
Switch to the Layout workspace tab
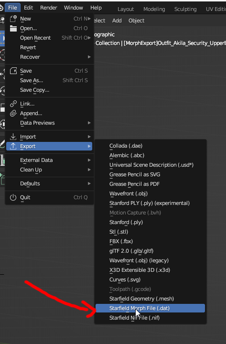(126, 9)
